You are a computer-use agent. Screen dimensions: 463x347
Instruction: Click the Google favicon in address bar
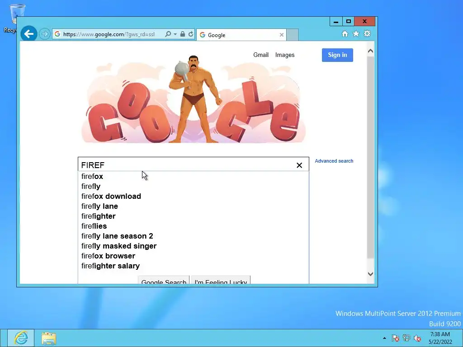[x=57, y=34]
